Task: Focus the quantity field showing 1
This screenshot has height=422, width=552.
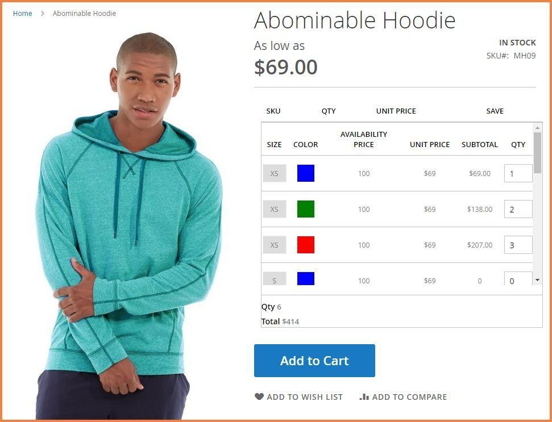Action: (x=518, y=173)
